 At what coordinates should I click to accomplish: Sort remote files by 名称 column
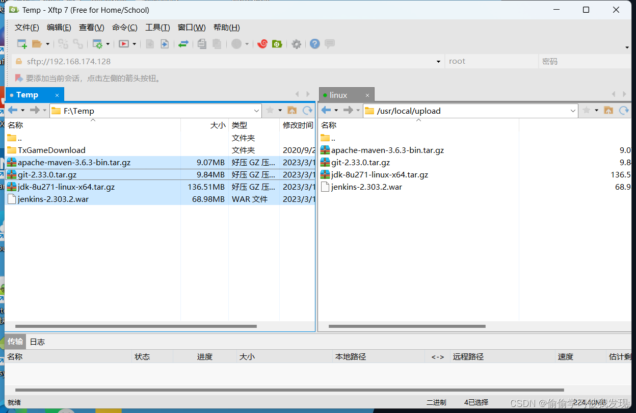click(418, 125)
